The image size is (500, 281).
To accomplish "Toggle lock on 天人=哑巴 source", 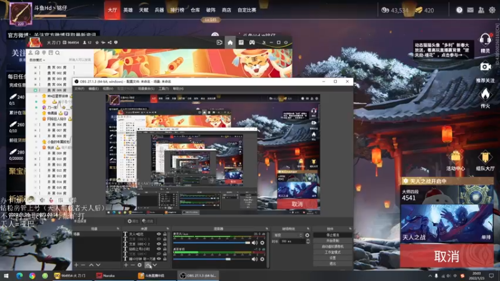I will click(x=165, y=234).
